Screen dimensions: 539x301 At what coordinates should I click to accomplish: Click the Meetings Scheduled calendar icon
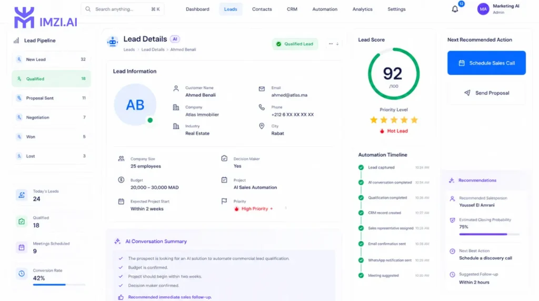click(x=21, y=247)
